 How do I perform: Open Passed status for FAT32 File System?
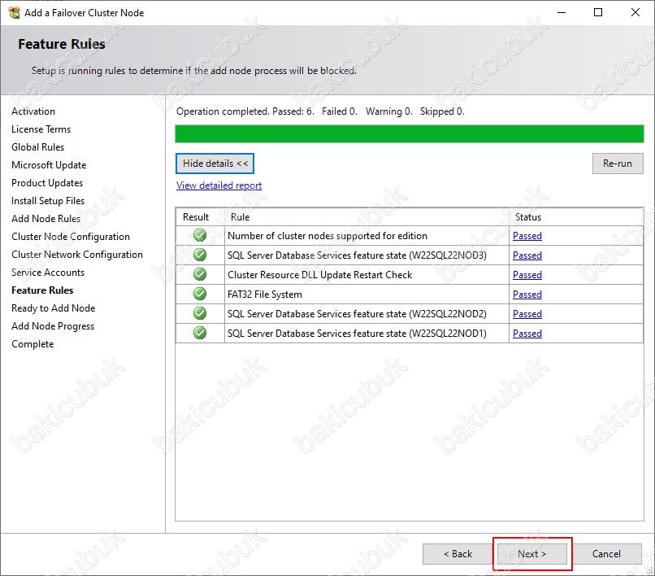(527, 295)
